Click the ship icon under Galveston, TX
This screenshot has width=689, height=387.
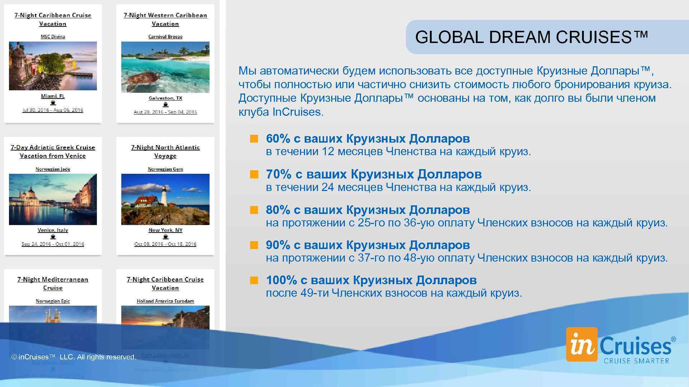click(165, 104)
